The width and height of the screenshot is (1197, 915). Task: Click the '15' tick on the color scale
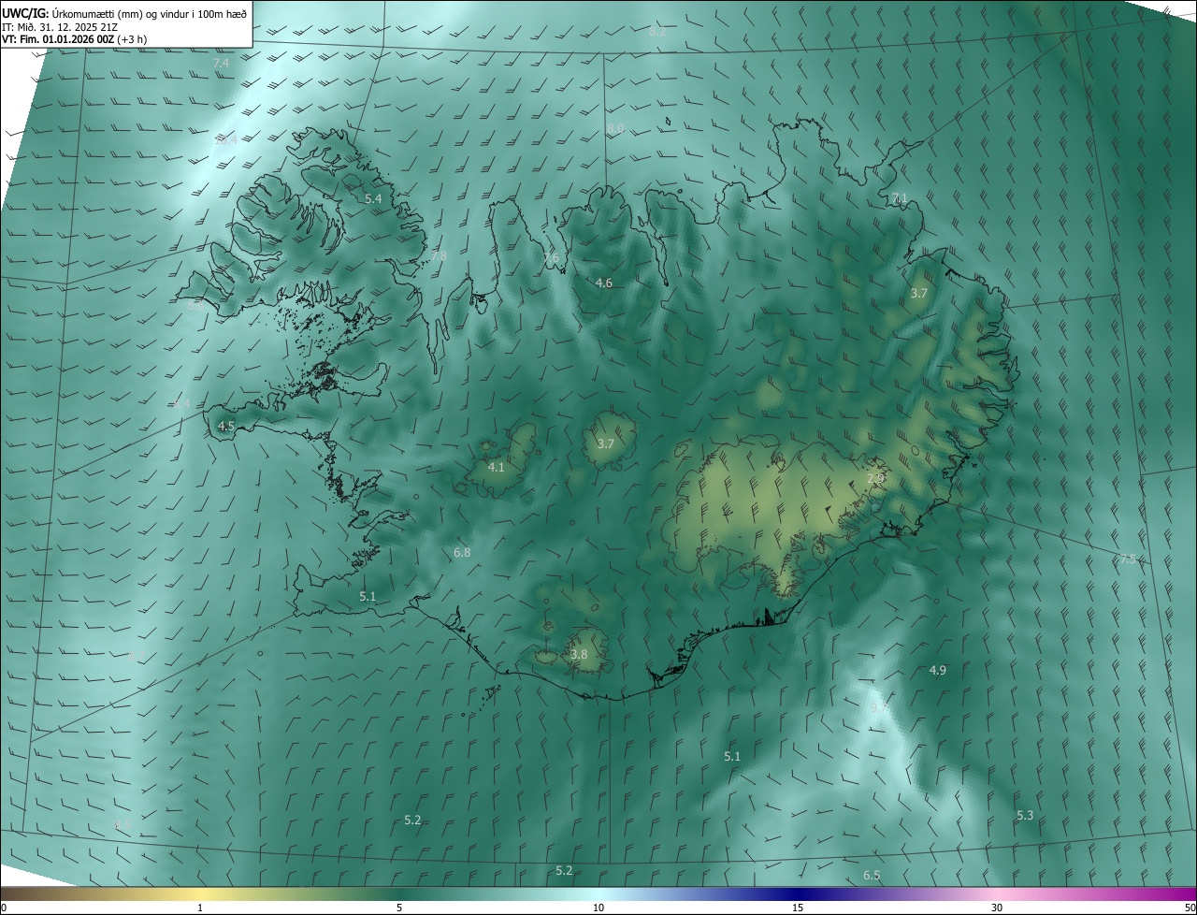[798, 908]
